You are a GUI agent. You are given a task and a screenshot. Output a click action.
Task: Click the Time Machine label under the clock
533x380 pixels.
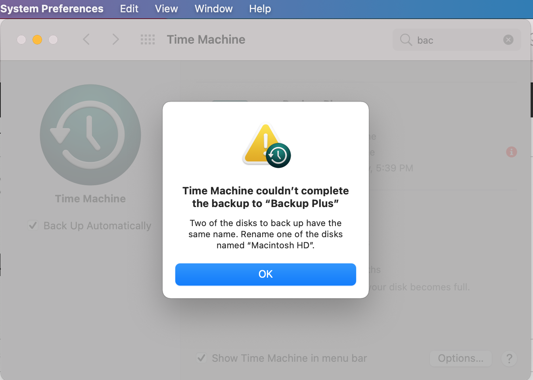(90, 198)
